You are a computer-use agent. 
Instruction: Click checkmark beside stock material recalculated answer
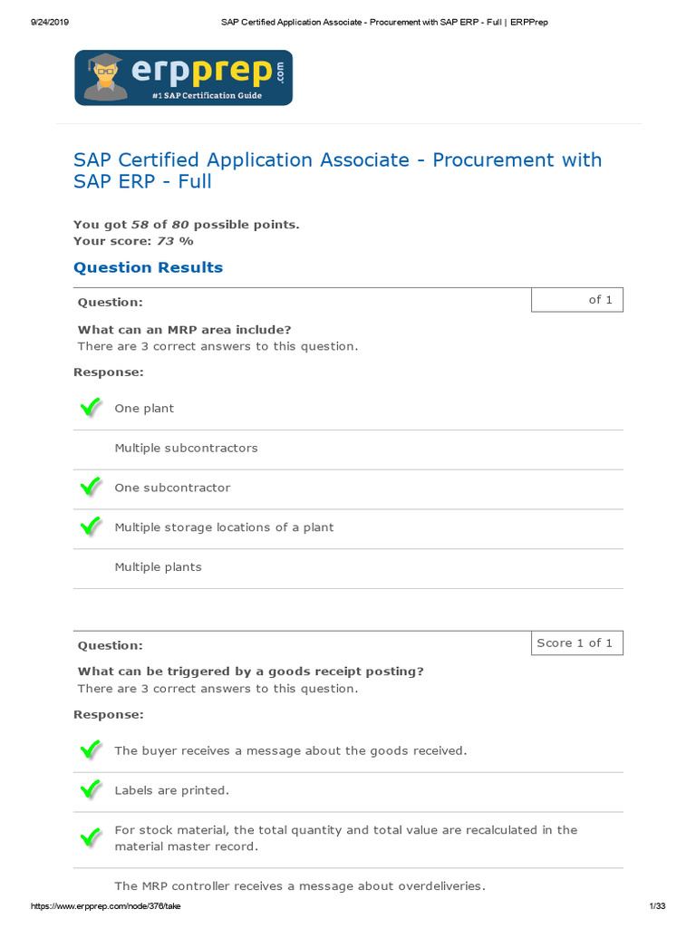(91, 837)
